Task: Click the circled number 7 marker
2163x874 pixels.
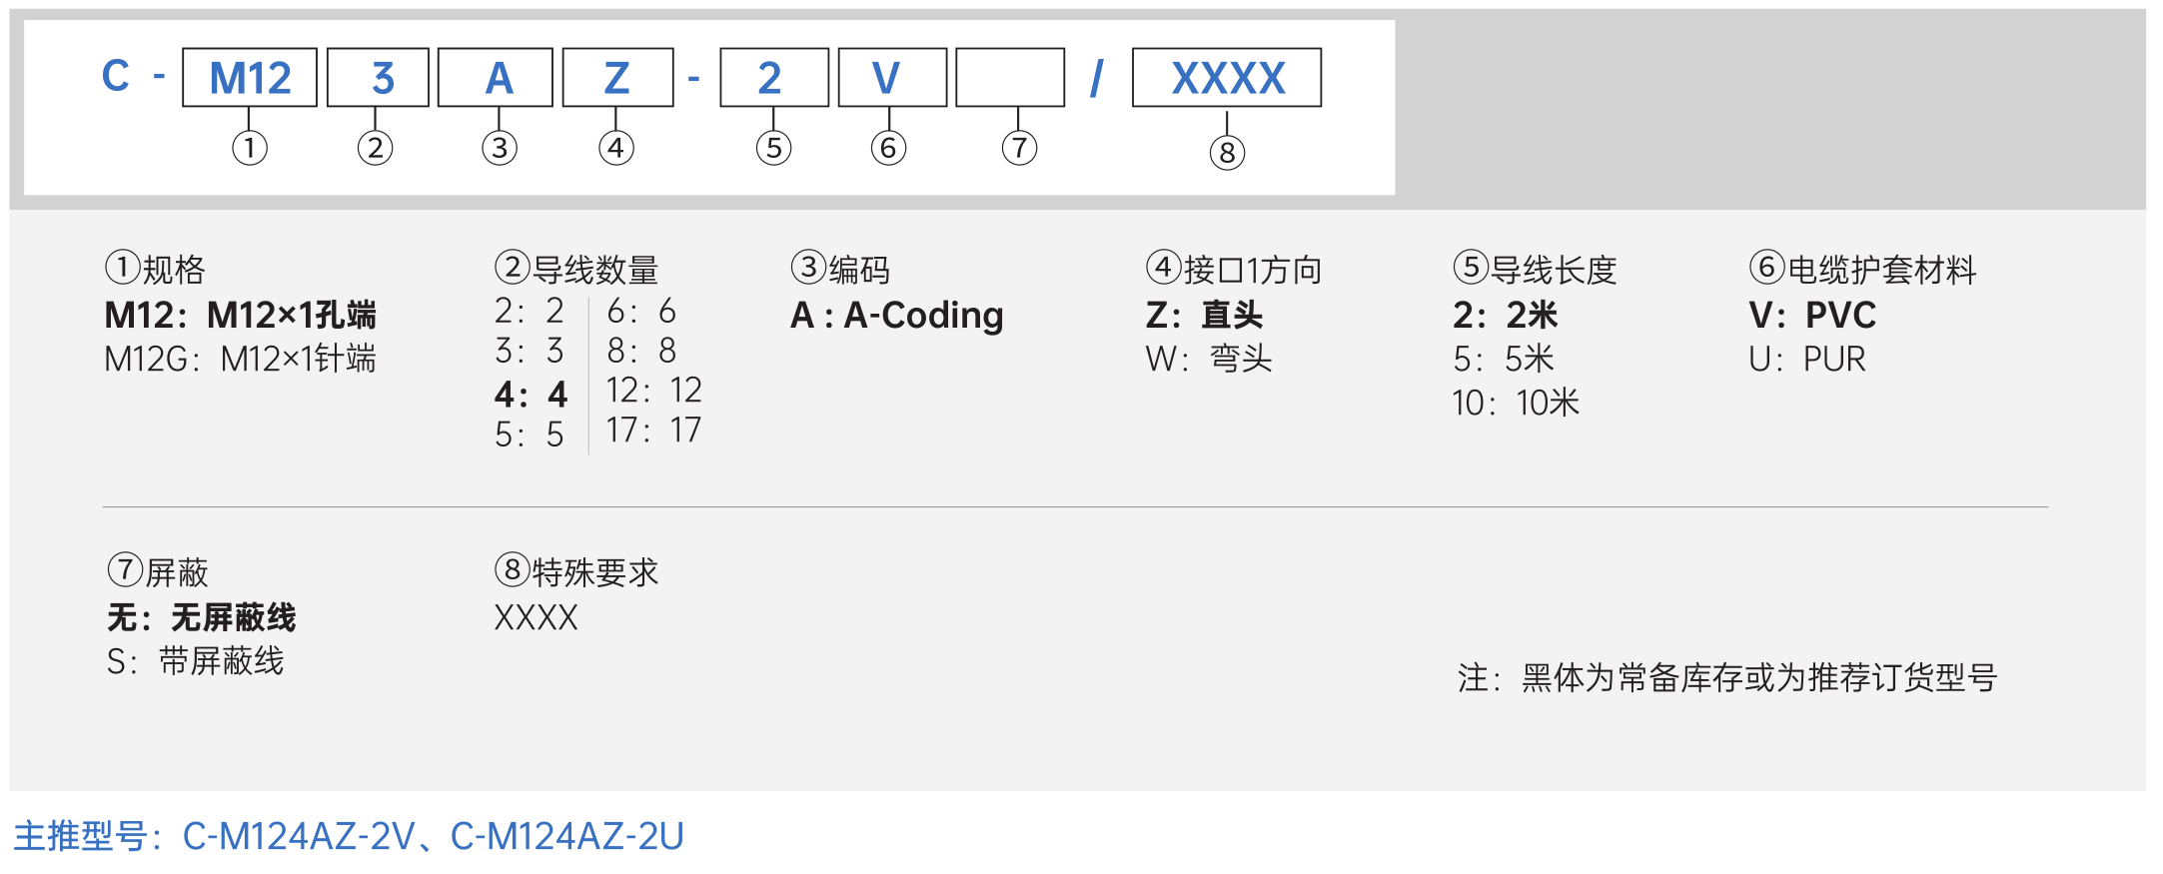Action: (x=1019, y=148)
